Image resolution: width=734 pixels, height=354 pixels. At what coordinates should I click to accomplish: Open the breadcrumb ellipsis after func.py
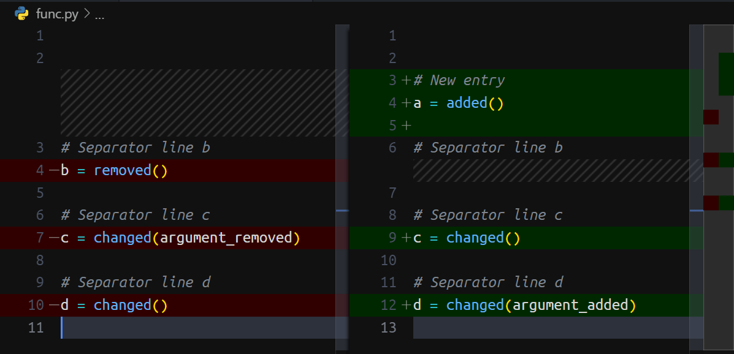coord(98,13)
